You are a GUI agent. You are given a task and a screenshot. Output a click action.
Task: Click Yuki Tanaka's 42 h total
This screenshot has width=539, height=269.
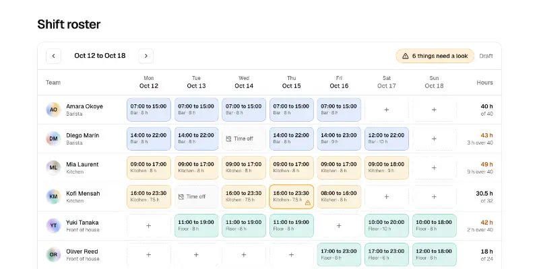coord(486,223)
